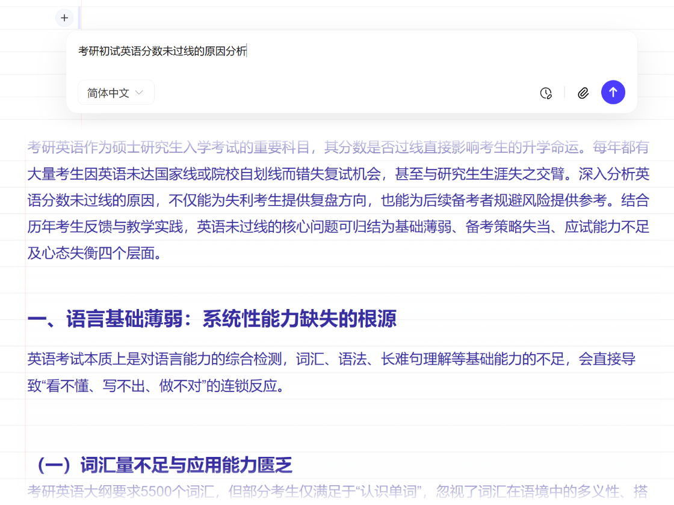Click the line ending 及心态失衡四个层面
Image resolution: width=674 pixels, height=505 pixels.
point(95,253)
